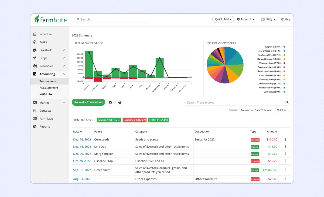324x197 pixels.
Task: Click the Livestock horse icon in sidebar
Action: click(x=35, y=50)
